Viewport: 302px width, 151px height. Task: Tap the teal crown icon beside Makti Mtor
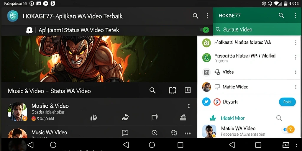(x=213, y=118)
